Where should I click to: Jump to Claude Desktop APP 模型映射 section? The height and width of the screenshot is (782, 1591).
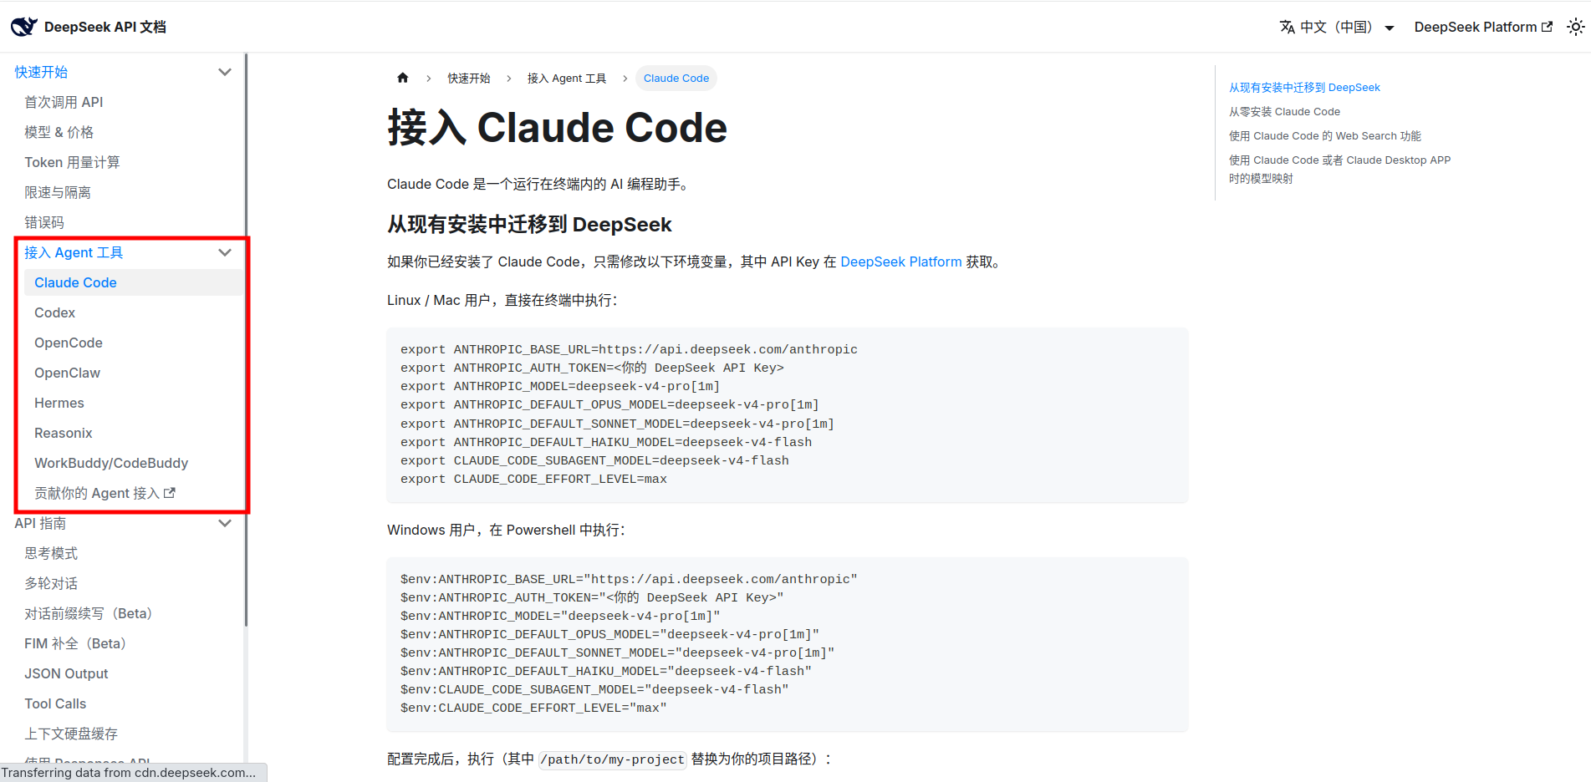(x=1339, y=169)
